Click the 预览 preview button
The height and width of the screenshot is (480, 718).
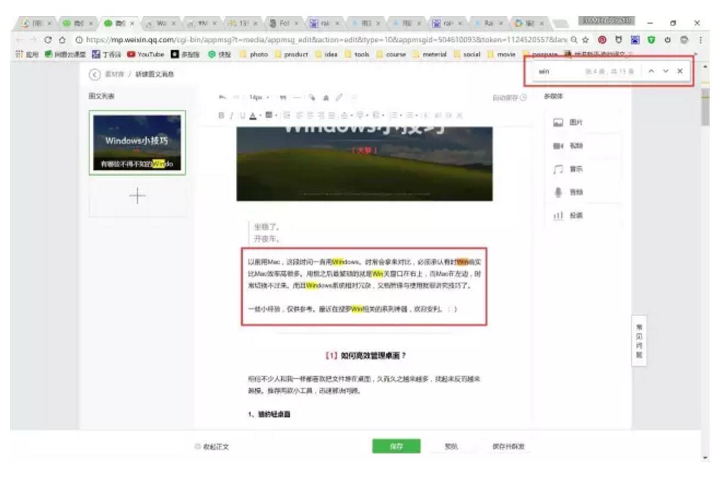pos(453,447)
